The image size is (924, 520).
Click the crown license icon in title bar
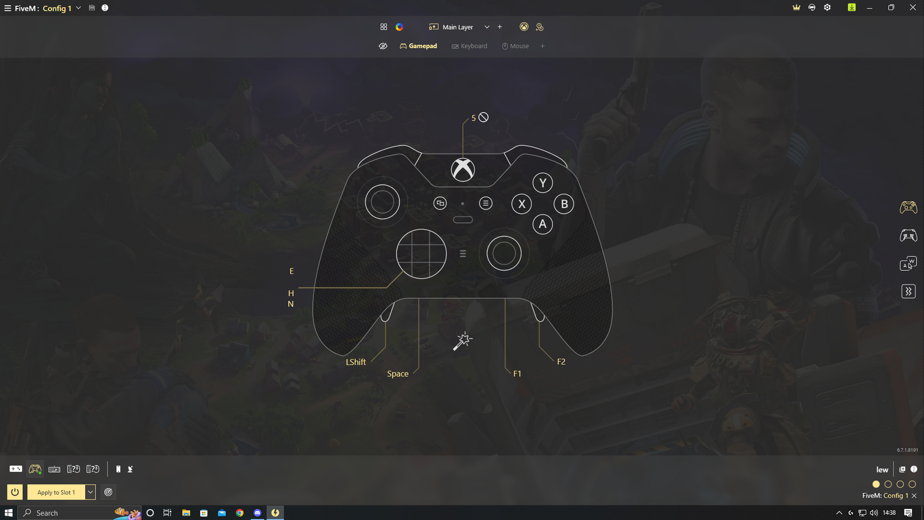796,7
